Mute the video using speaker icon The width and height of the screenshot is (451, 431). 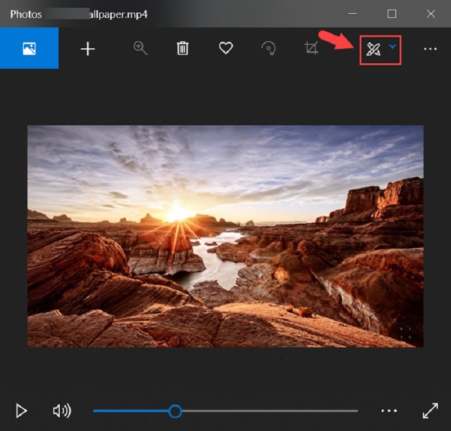pos(62,411)
